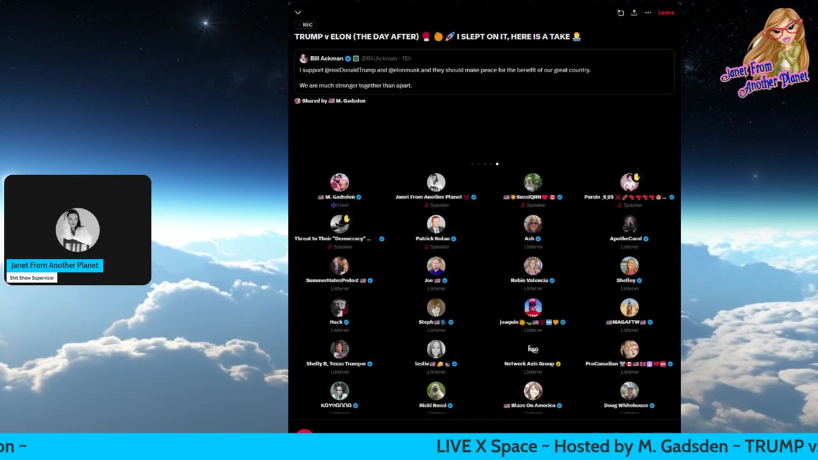818x460 pixels.
Task: Click the Space title 'TRUMP v ELON (THE DAY AFTER)'
Action: tap(357, 36)
